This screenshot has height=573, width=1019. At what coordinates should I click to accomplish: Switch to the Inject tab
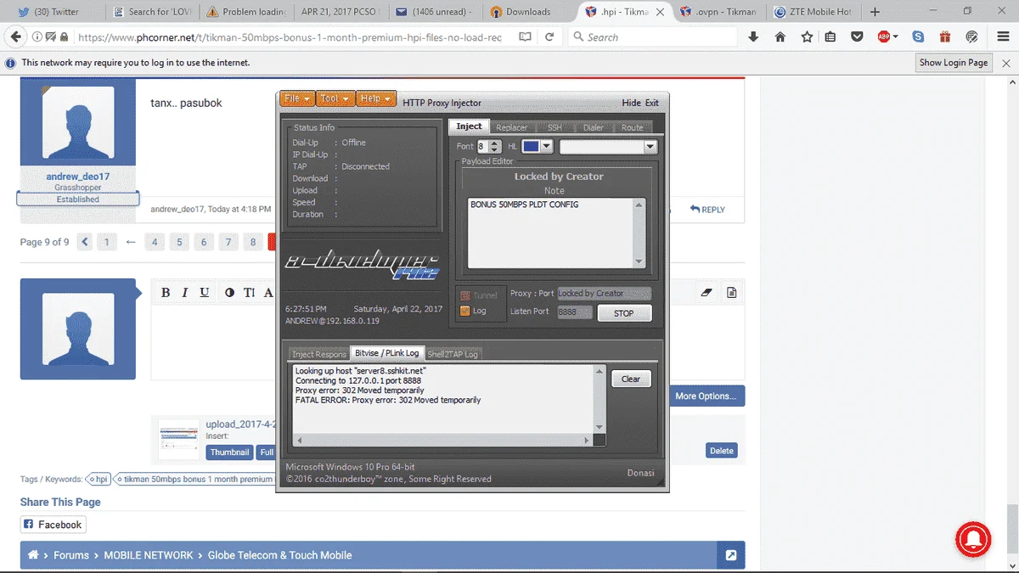click(x=469, y=126)
